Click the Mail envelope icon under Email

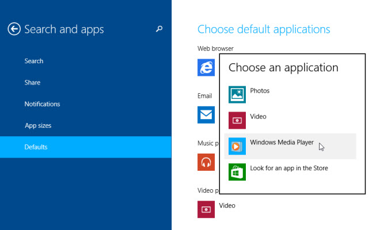206,114
